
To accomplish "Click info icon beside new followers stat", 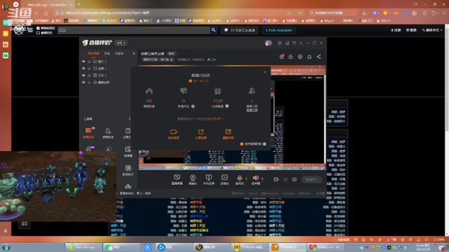I will 193,106.
